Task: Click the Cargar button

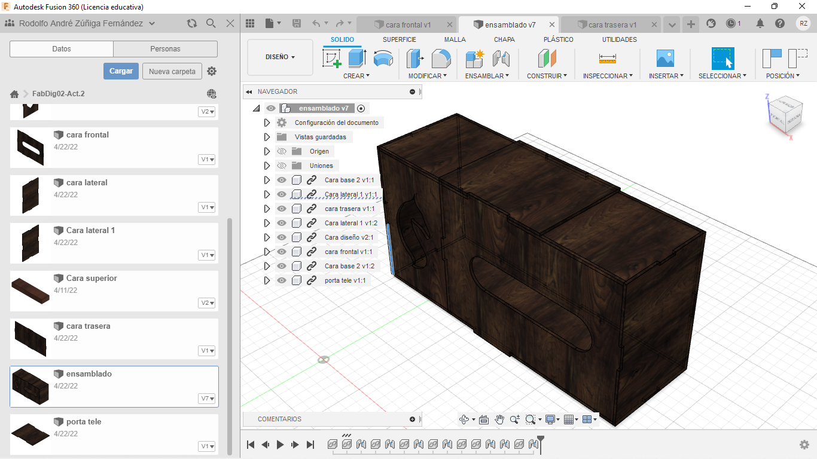Action: [121, 71]
